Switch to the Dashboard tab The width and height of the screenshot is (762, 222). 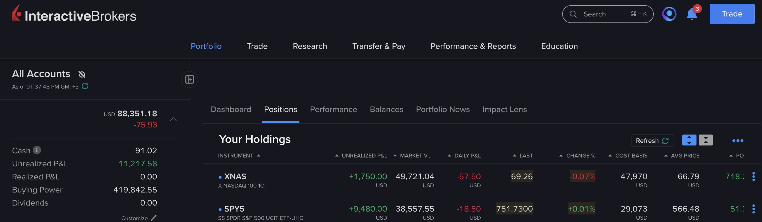coord(231,109)
